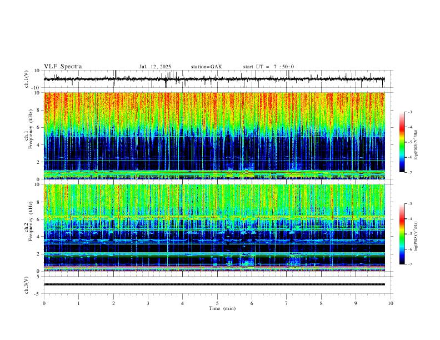This screenshot has width=440, height=340.
Task: Click the time axis tick label '3'
Action: (x=148, y=303)
